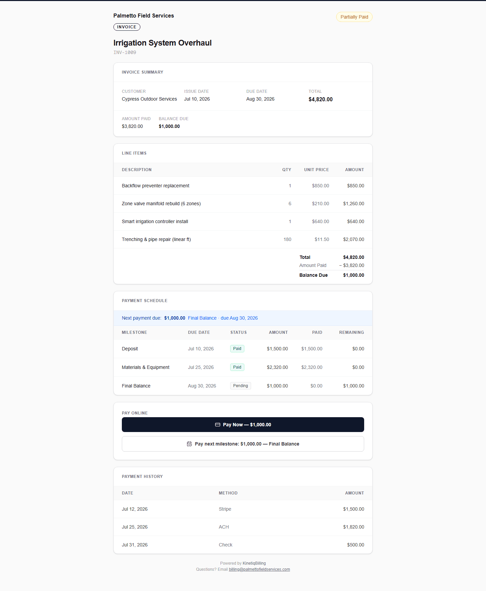The image size is (486, 591).
Task: Click the $1,820.00 payment history amount
Action: 353,527
